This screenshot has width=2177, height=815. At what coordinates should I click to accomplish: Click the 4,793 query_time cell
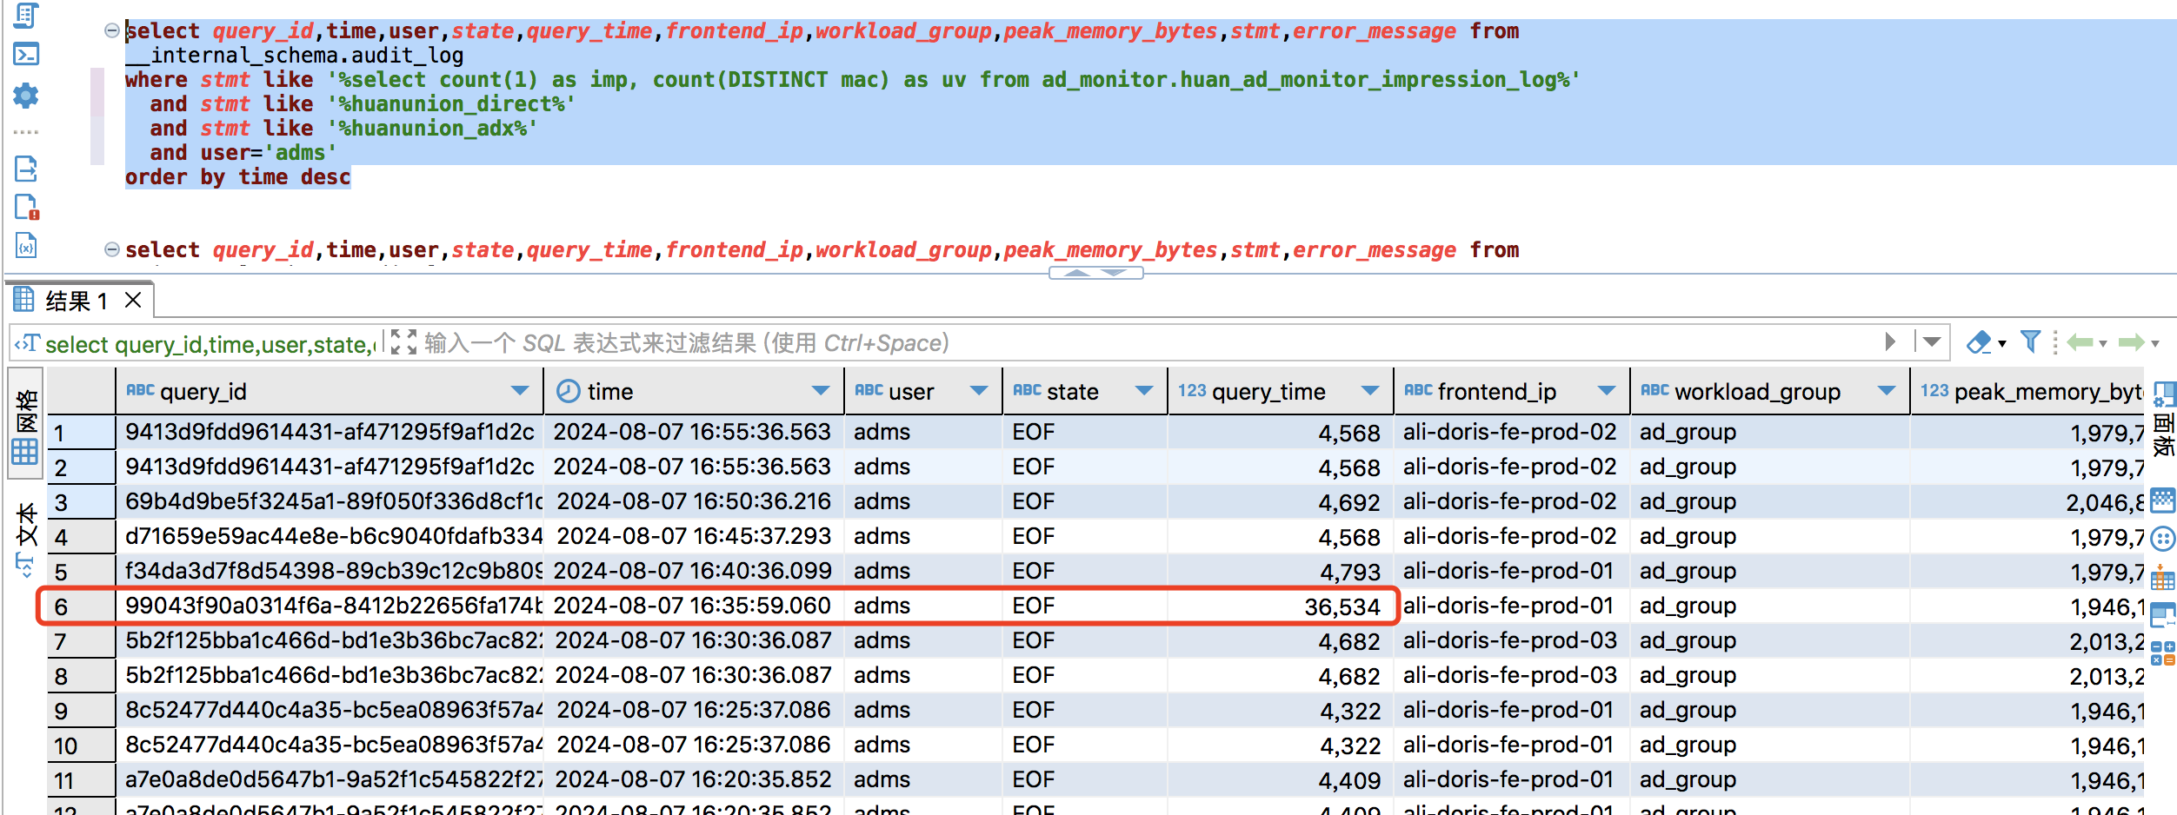click(1280, 572)
